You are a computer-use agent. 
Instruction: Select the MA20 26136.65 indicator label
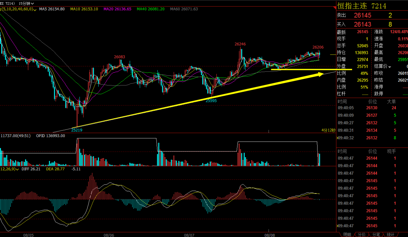(117, 9)
